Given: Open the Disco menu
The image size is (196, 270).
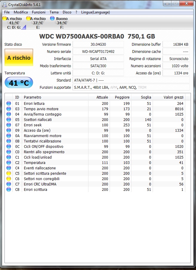Looking at the screenshot, I should click(67, 12).
